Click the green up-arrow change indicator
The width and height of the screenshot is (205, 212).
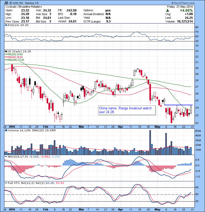tap(168, 10)
